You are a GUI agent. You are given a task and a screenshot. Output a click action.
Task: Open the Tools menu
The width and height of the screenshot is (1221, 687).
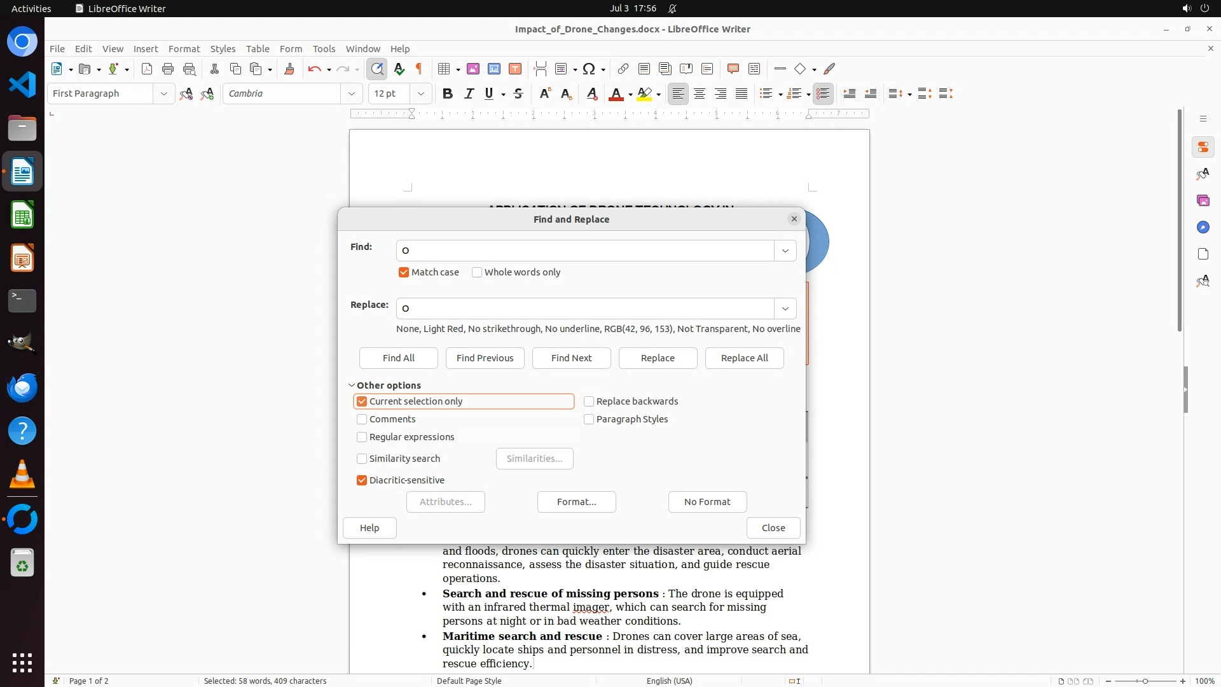tap(324, 48)
